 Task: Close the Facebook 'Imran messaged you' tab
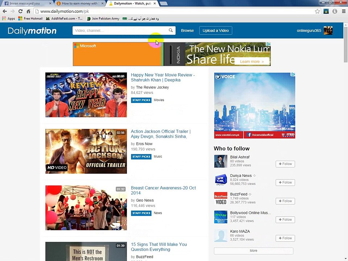click(x=50, y=3)
